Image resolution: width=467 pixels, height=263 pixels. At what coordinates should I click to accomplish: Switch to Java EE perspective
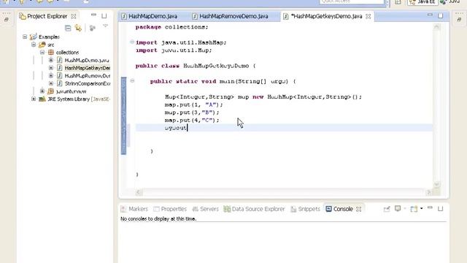pyautogui.click(x=422, y=2)
